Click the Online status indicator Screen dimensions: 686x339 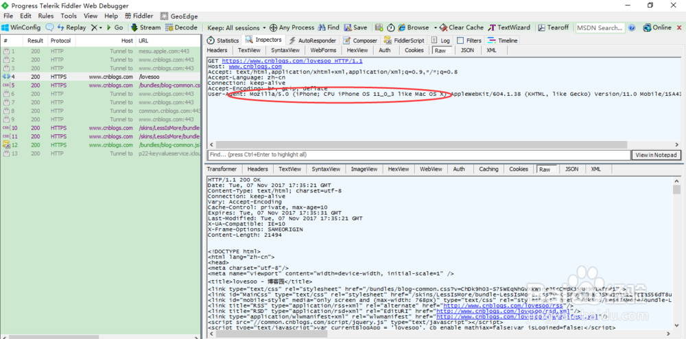[x=657, y=27]
